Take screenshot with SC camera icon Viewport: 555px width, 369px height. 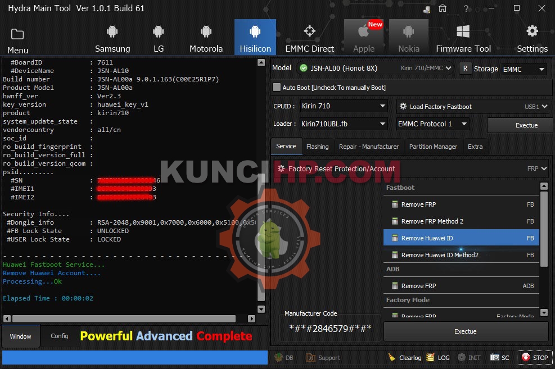[x=494, y=357]
